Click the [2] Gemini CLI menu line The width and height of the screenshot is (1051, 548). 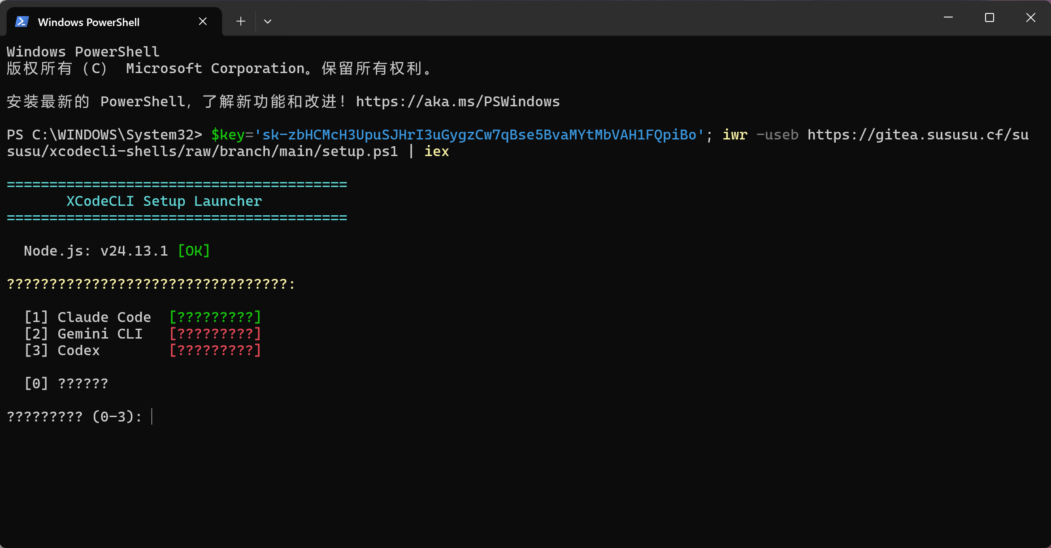[x=83, y=334]
